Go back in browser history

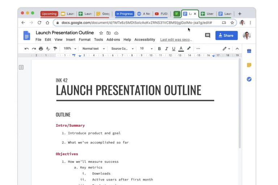23,23
